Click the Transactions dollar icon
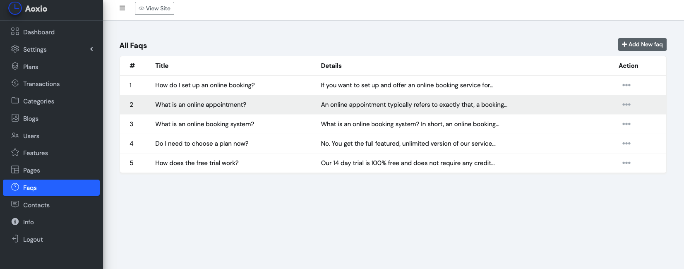The width and height of the screenshot is (684, 269). click(x=15, y=83)
